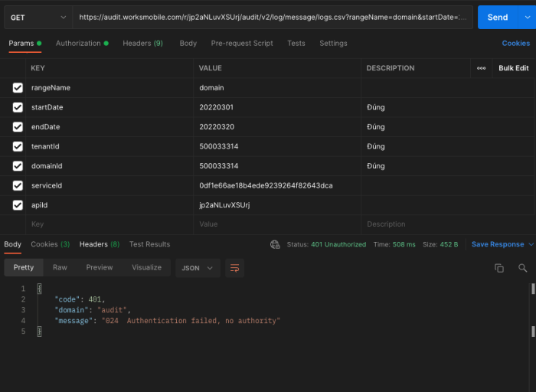Open the request Headers (9) tab

tap(143, 44)
